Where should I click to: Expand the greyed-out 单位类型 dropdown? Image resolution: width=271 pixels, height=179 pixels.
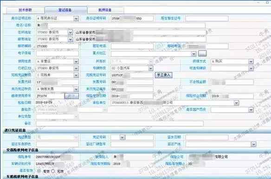(x=76, y=117)
